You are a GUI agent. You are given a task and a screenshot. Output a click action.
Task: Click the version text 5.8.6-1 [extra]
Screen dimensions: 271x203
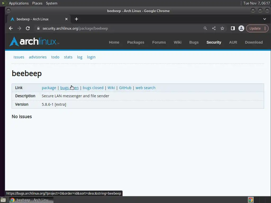click(54, 104)
